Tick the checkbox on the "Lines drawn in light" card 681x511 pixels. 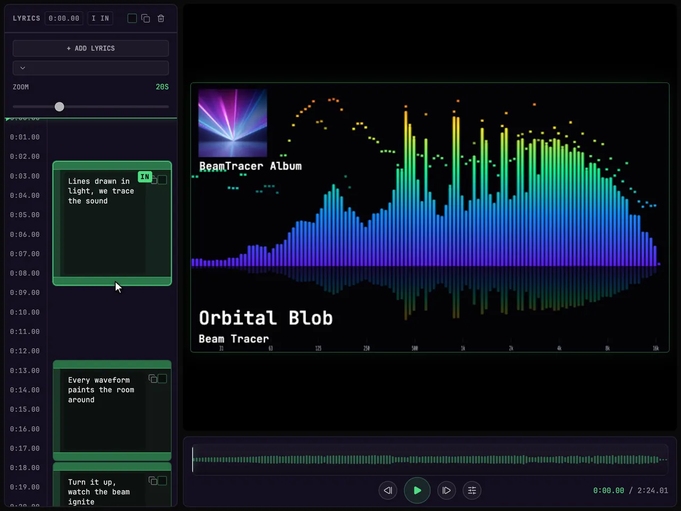click(162, 180)
